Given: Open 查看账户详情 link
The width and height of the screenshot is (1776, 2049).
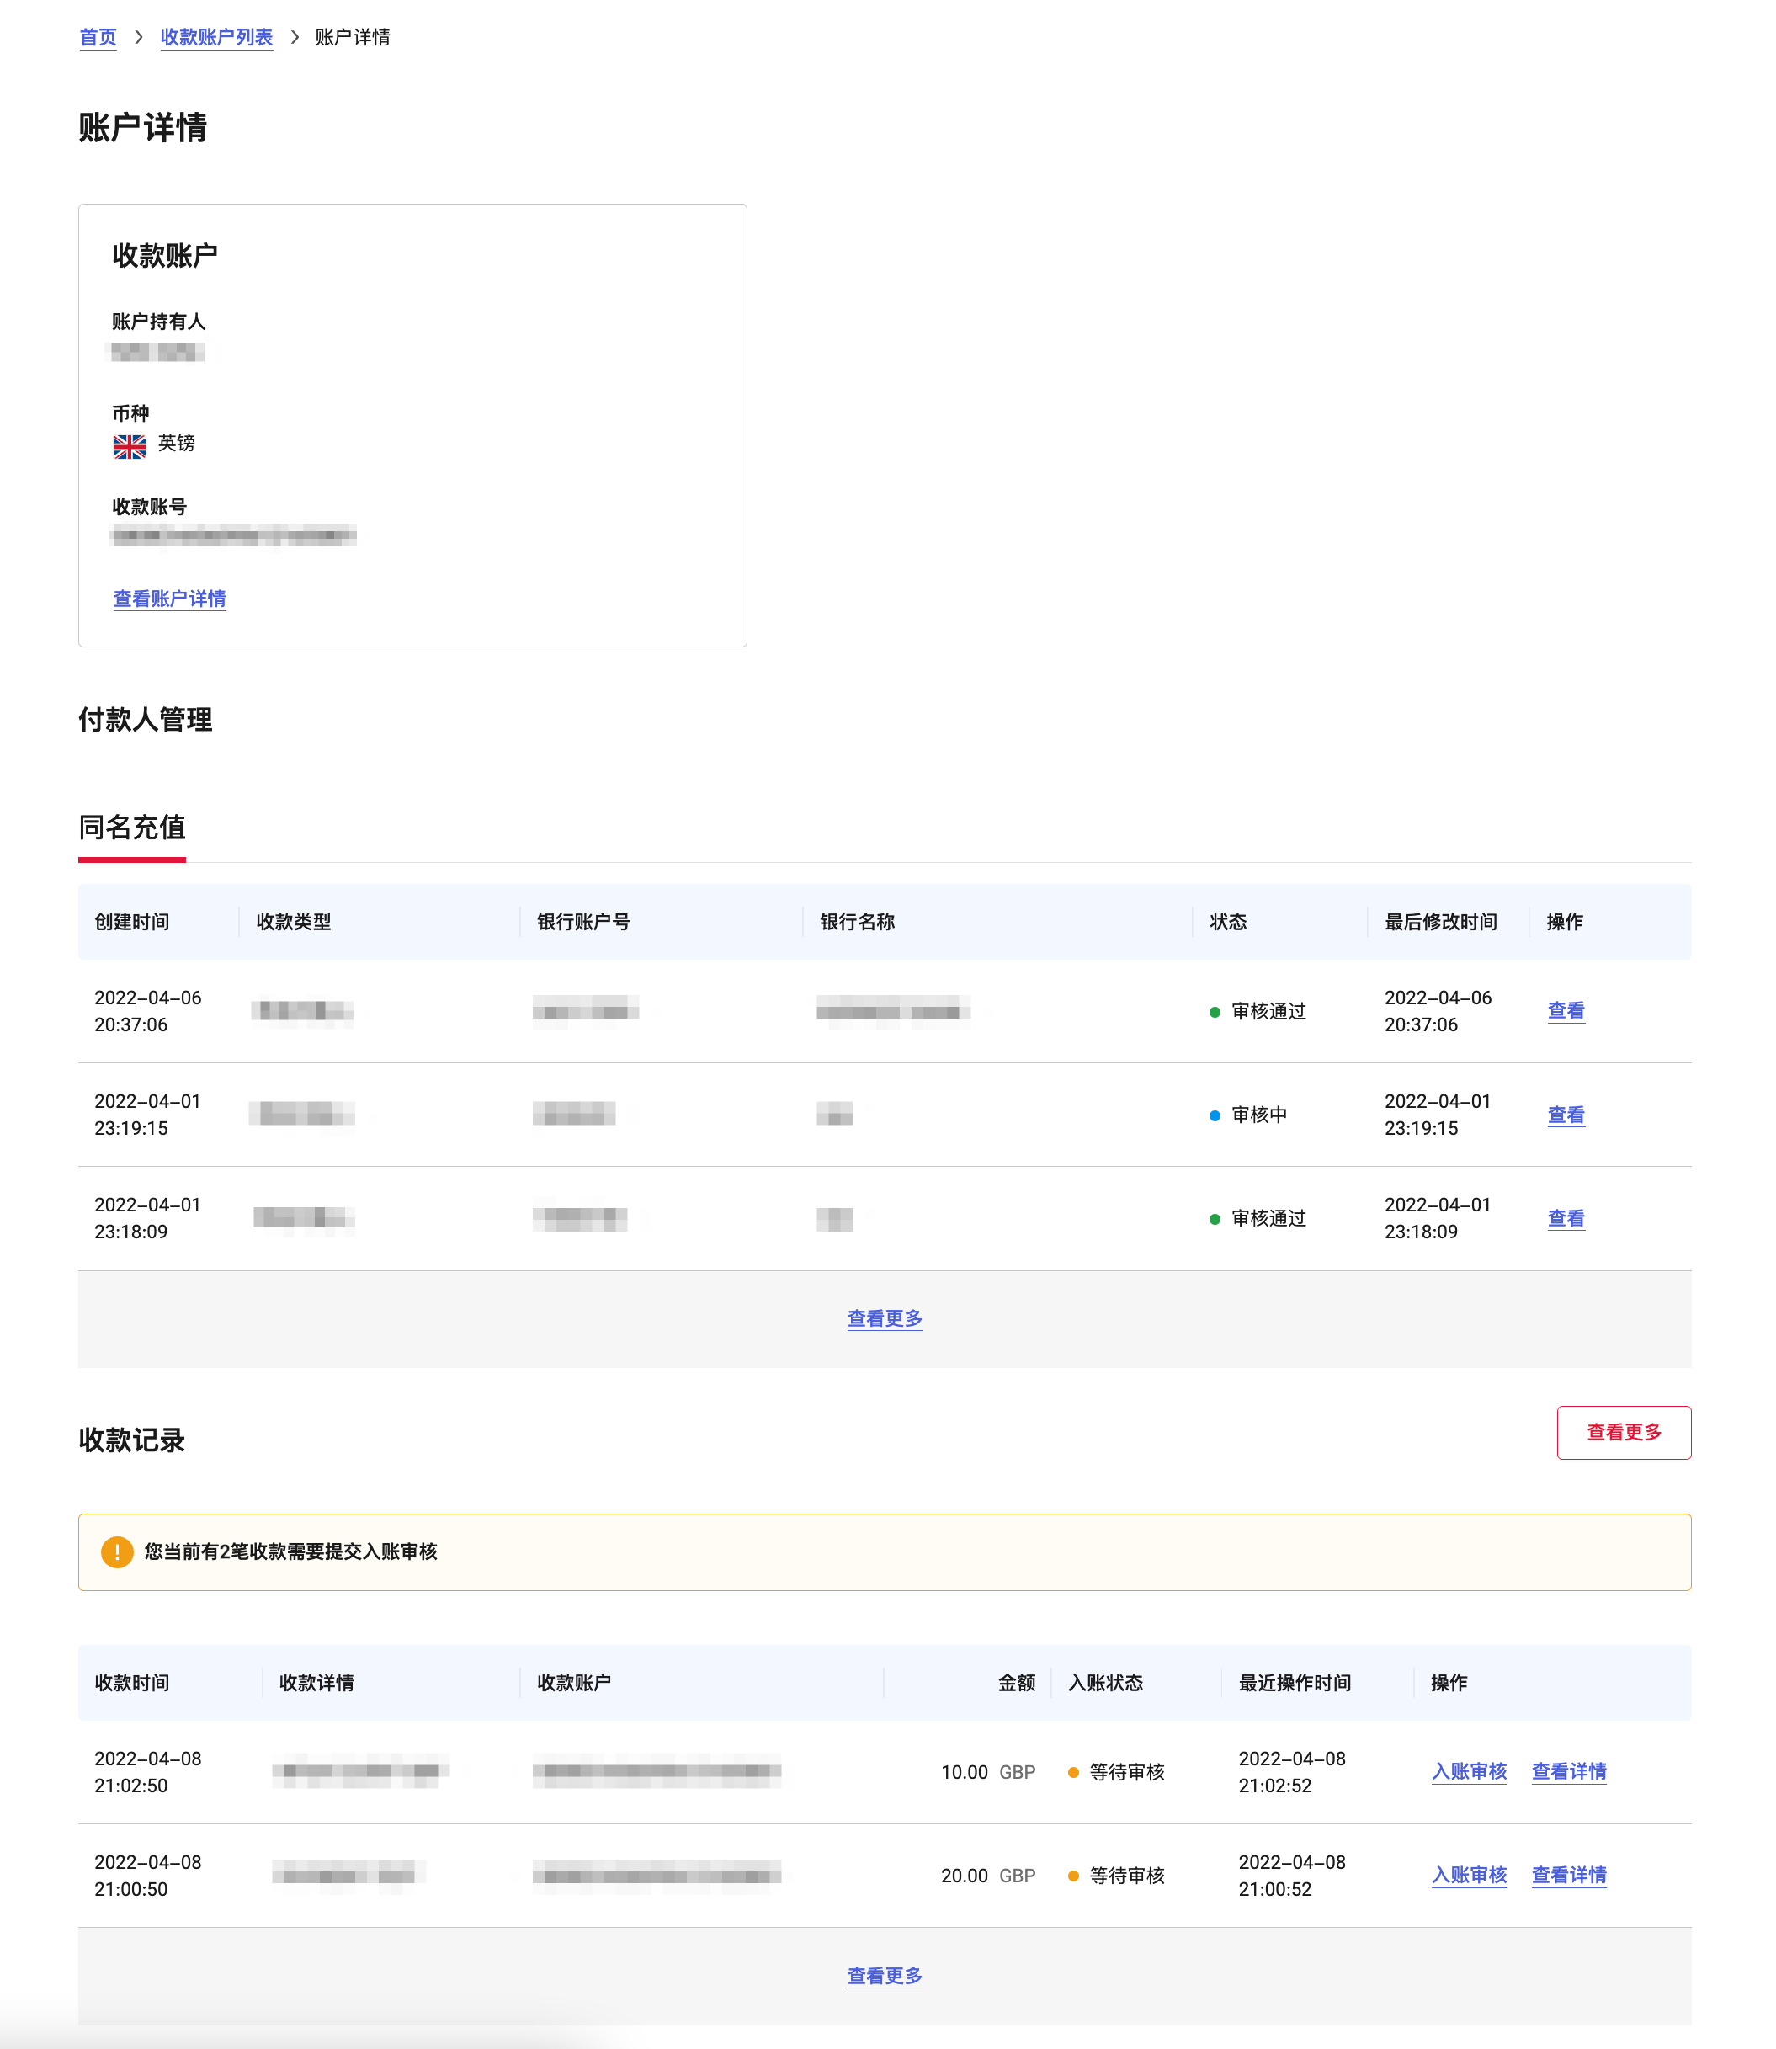Looking at the screenshot, I should click(169, 599).
